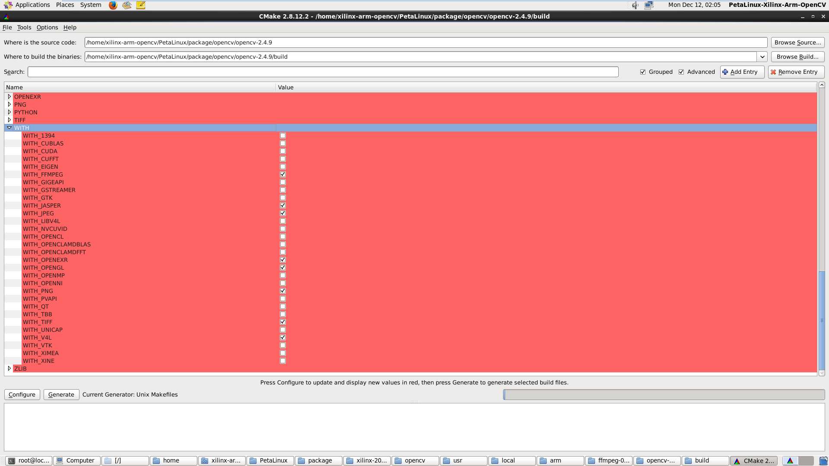Screen dimensions: 829x466
Task: Click Browse Source button
Action: pos(797,42)
